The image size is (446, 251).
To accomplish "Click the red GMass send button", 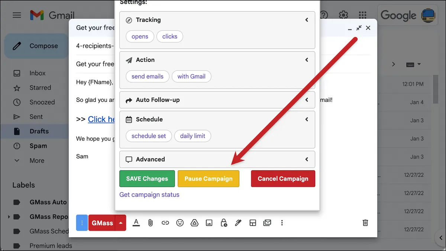I will (102, 223).
